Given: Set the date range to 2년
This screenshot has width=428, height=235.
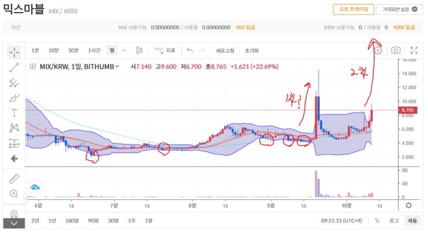Looking at the screenshot, I should pos(35,221).
